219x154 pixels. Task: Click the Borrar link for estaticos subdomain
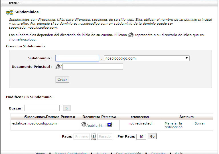[x=200, y=123]
